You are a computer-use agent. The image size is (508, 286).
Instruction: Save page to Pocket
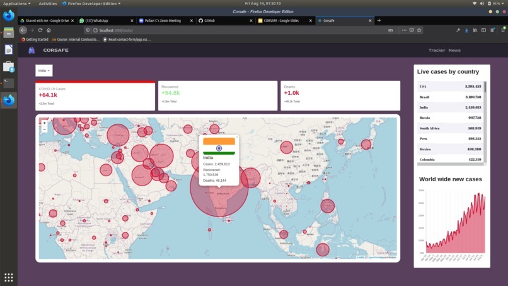412,30
